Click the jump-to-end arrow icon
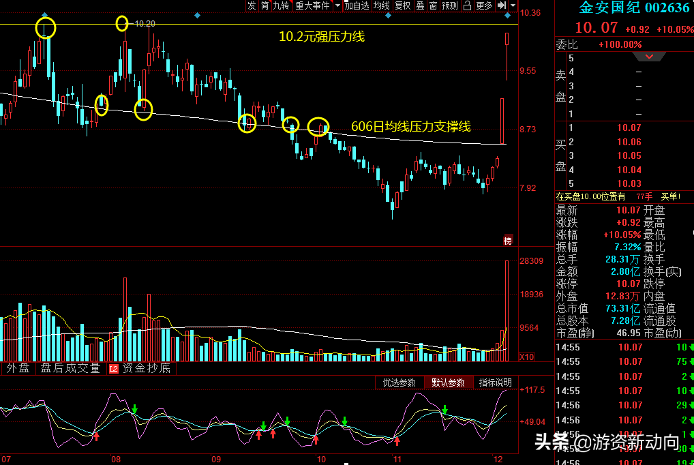This screenshot has height=465, width=694. coord(502,5)
